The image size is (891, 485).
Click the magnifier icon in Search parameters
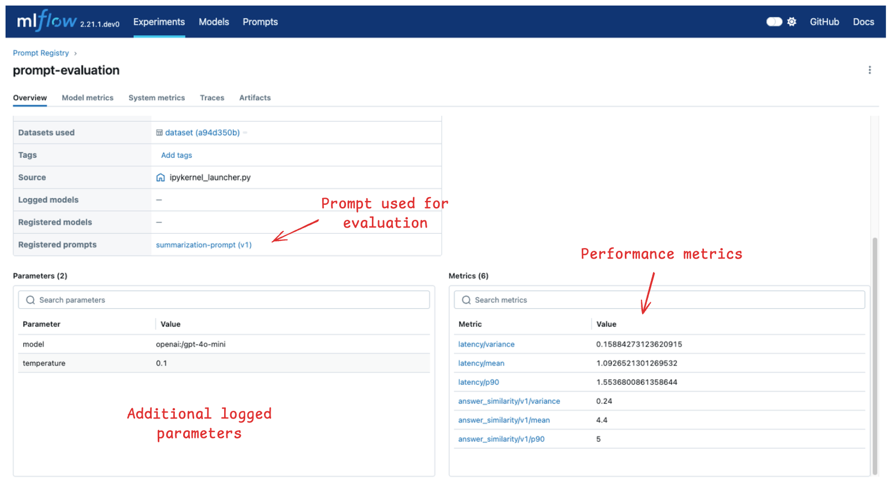[30, 300]
